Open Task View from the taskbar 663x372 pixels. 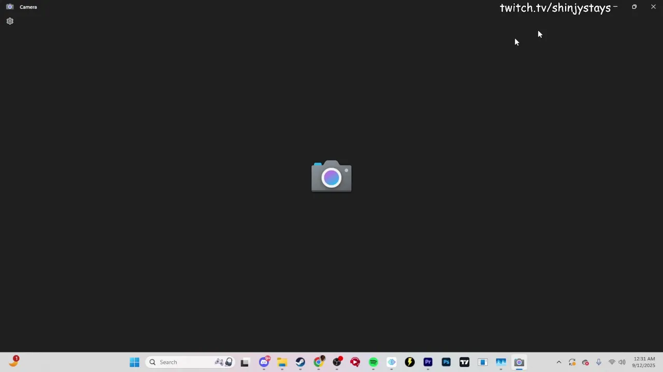pos(244,362)
